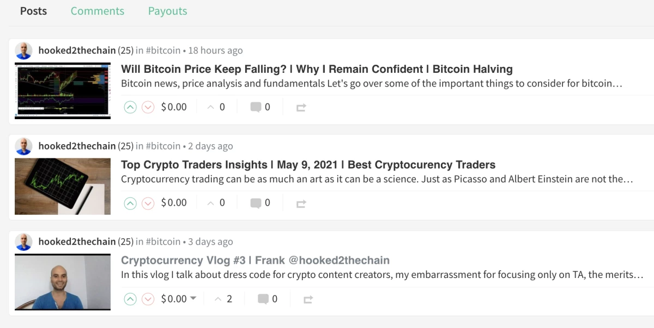Downvote the Top Crypto Traders Insights post

pyautogui.click(x=148, y=203)
